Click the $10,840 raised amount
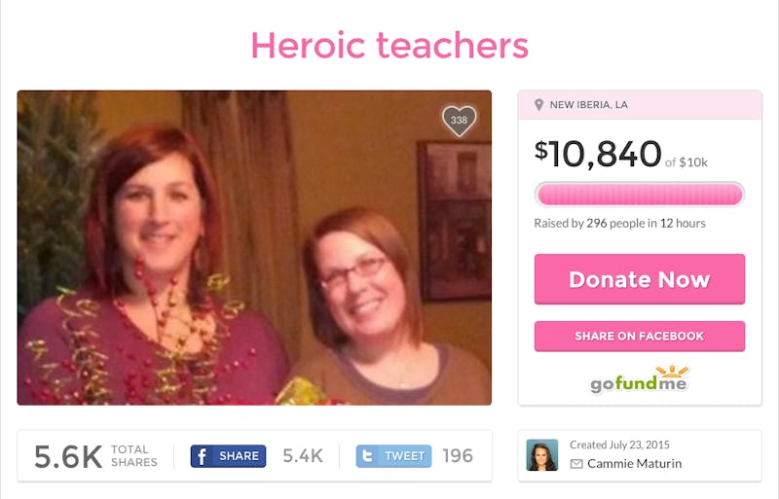Image resolution: width=779 pixels, height=499 pixels. pyautogui.click(x=598, y=154)
